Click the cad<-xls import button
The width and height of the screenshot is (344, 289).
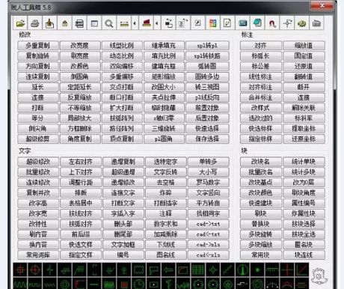tap(208, 255)
